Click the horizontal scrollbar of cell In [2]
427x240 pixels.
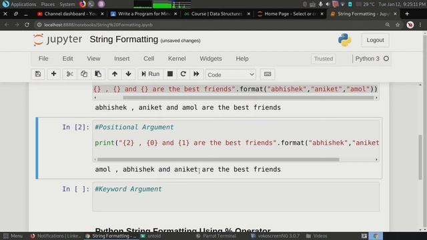click(x=218, y=159)
